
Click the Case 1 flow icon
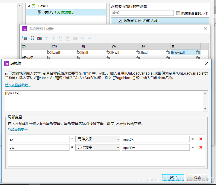pyautogui.click(x=34, y=6)
